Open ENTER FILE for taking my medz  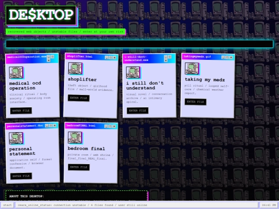coord(195,102)
